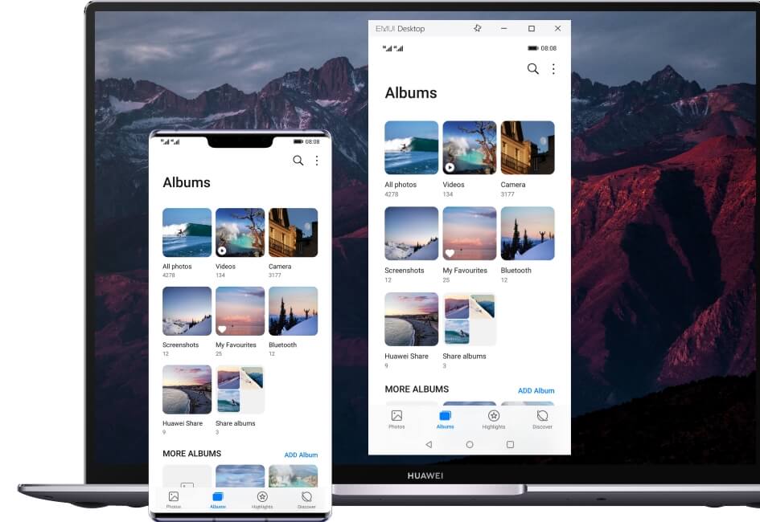Screen dimensions: 760x522
Task: Tap the Photos icon in the bottom bar
Action: (x=396, y=415)
